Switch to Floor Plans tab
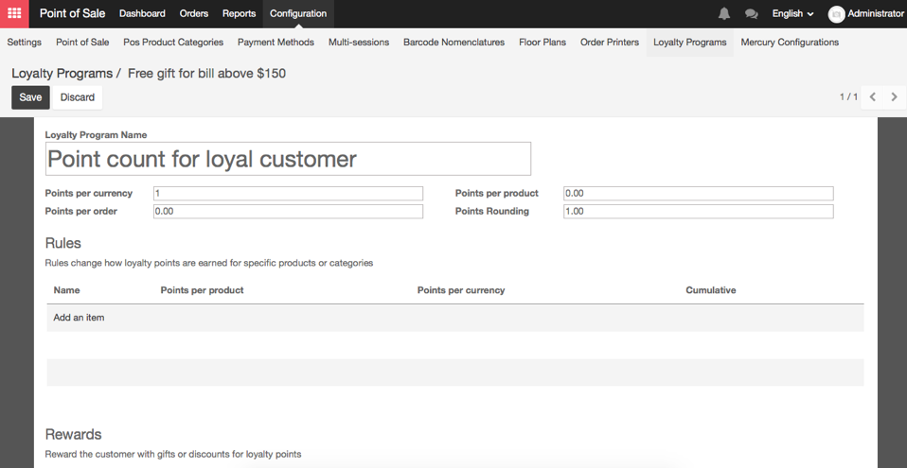Image resolution: width=907 pixels, height=468 pixels. (542, 43)
